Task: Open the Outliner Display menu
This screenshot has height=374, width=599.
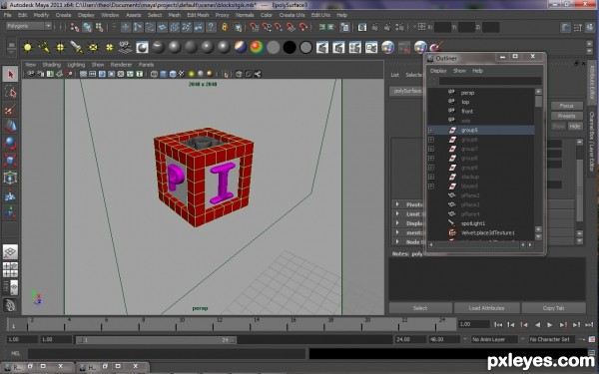Action: click(438, 71)
